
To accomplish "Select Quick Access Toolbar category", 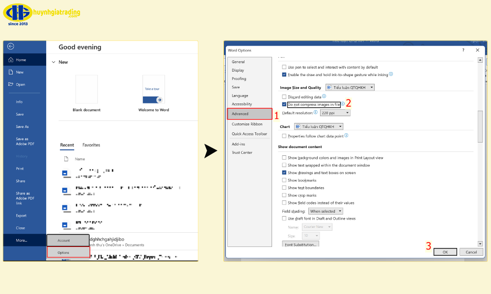I will pyautogui.click(x=249, y=134).
